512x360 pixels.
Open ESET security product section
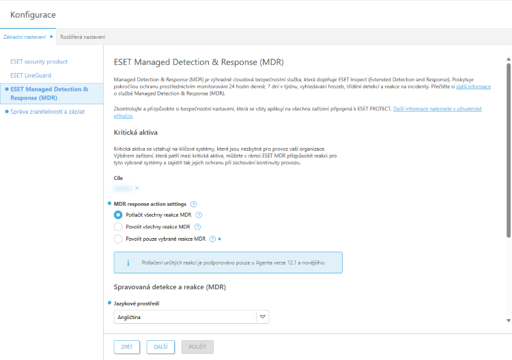coord(39,61)
